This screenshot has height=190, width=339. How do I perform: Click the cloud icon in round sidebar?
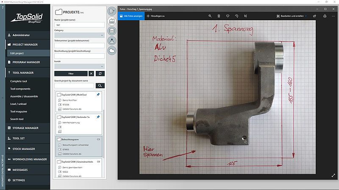point(112,50)
